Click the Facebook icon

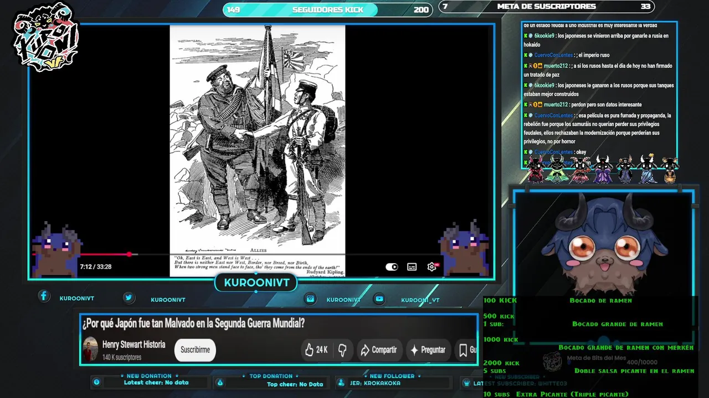point(44,296)
